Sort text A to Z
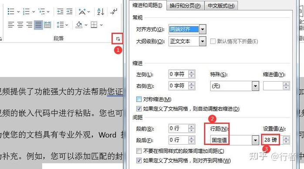304x169 pixels. coord(101,12)
